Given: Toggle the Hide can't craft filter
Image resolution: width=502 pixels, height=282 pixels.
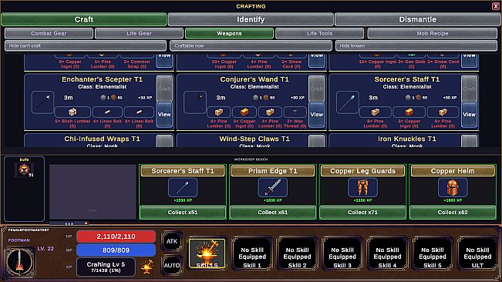Looking at the screenshot, I should pos(86,45).
